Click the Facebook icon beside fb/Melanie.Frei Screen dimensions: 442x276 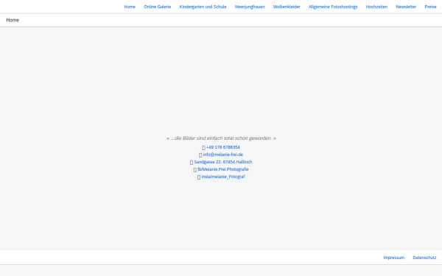click(194, 169)
